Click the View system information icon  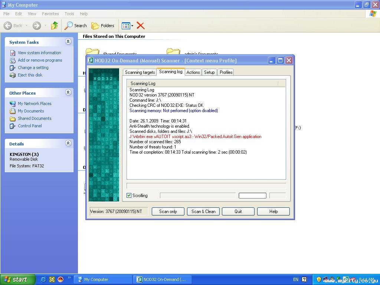point(13,53)
